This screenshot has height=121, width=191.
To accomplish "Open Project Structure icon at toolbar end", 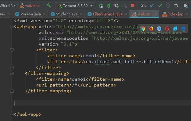I will click(x=186, y=6).
